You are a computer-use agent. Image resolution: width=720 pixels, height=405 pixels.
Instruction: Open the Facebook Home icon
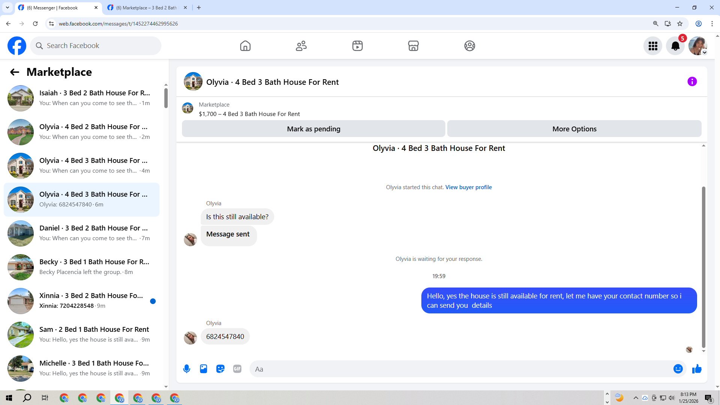245,46
